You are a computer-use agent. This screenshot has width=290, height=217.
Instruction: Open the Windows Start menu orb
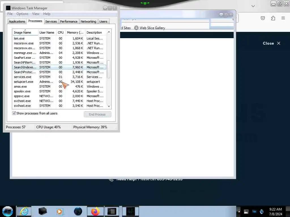[x=8, y=211]
